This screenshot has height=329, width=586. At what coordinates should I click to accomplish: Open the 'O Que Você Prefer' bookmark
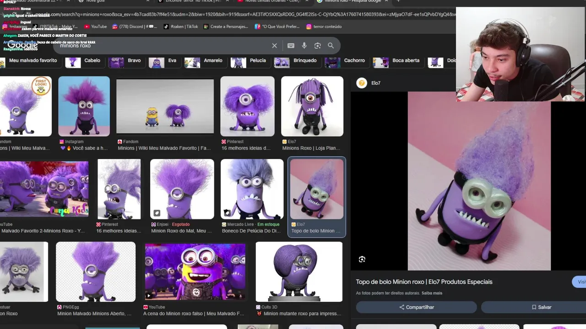277,27
